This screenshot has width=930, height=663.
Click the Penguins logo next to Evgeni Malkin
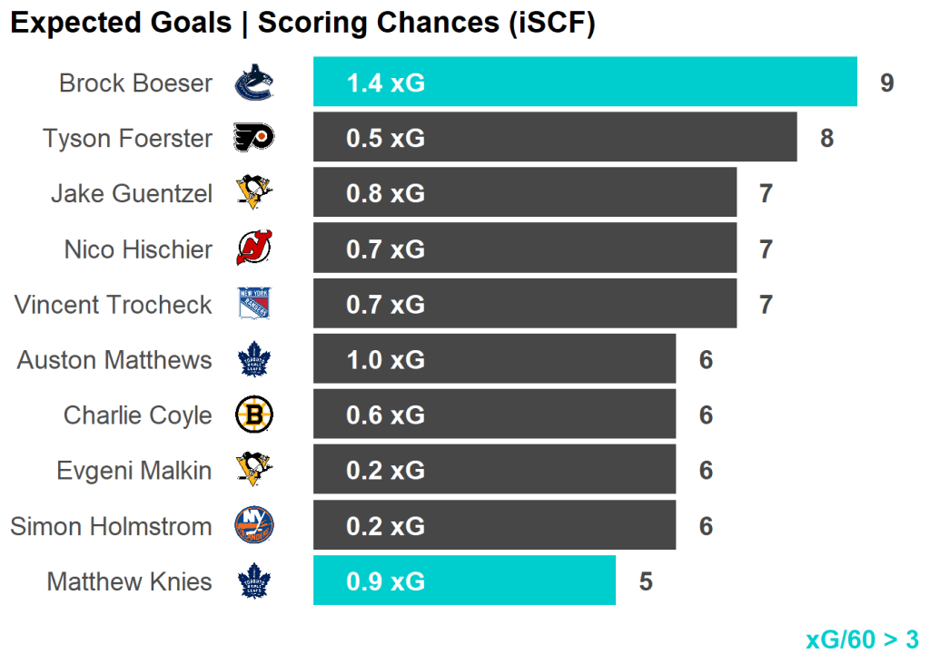254,471
